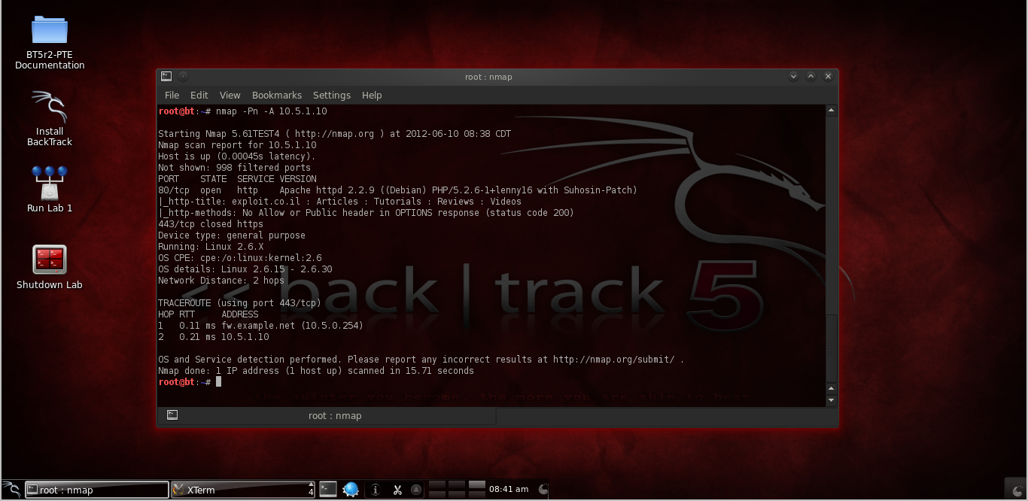Open the blue globe network icon
This screenshot has height=501, width=1028.
tap(351, 489)
